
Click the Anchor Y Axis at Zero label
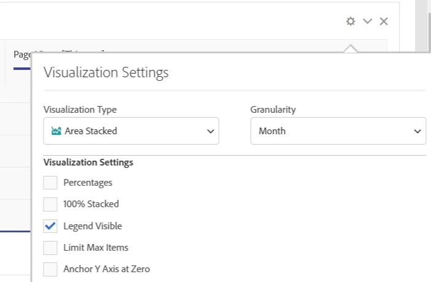pyautogui.click(x=106, y=269)
